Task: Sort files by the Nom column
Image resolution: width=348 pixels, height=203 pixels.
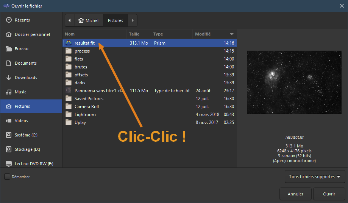Action: (95, 34)
